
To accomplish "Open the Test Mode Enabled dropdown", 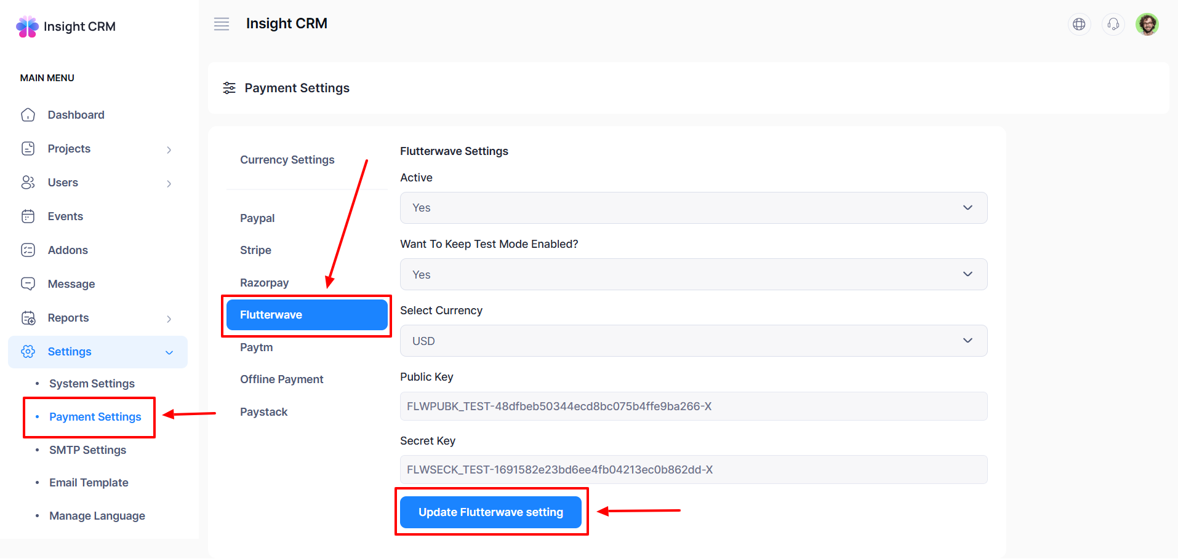I will (x=693, y=274).
